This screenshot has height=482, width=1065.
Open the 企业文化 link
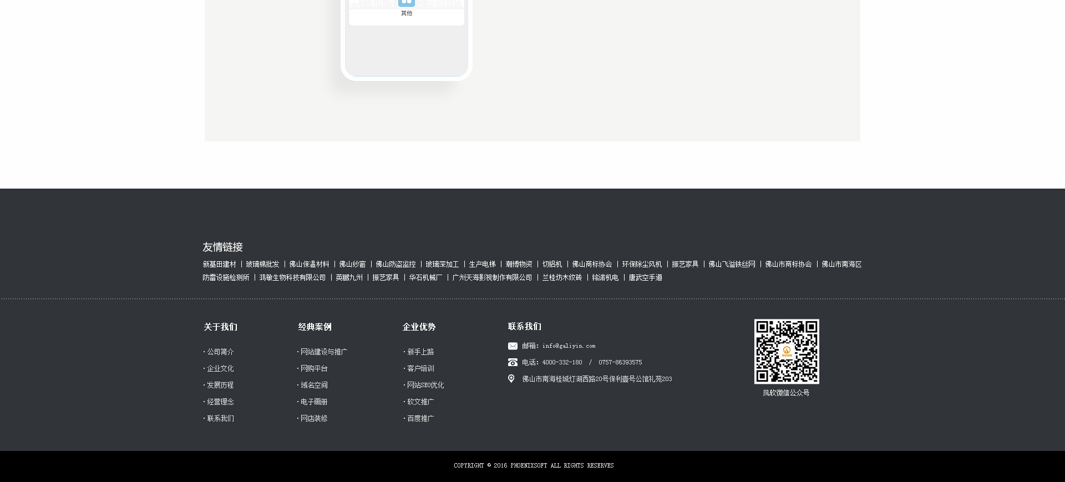pos(220,369)
